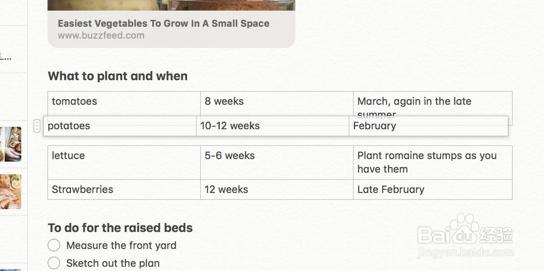Check off Measure the front yard

54,245
